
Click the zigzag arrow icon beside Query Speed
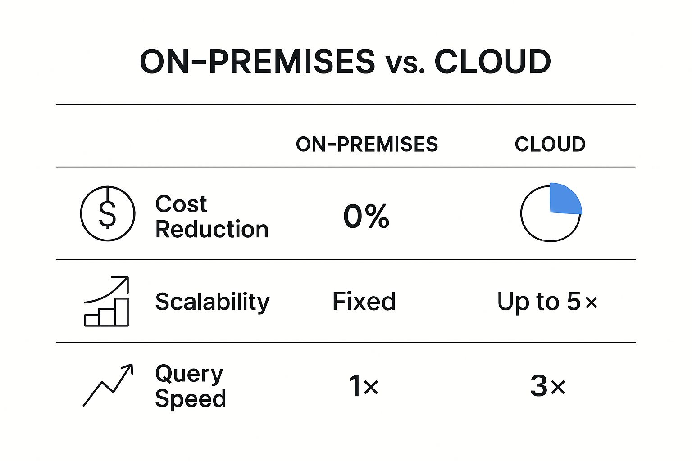click(x=108, y=385)
